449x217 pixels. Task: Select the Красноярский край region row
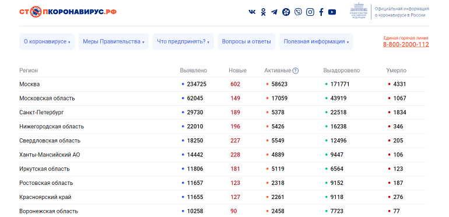click(x=223, y=197)
